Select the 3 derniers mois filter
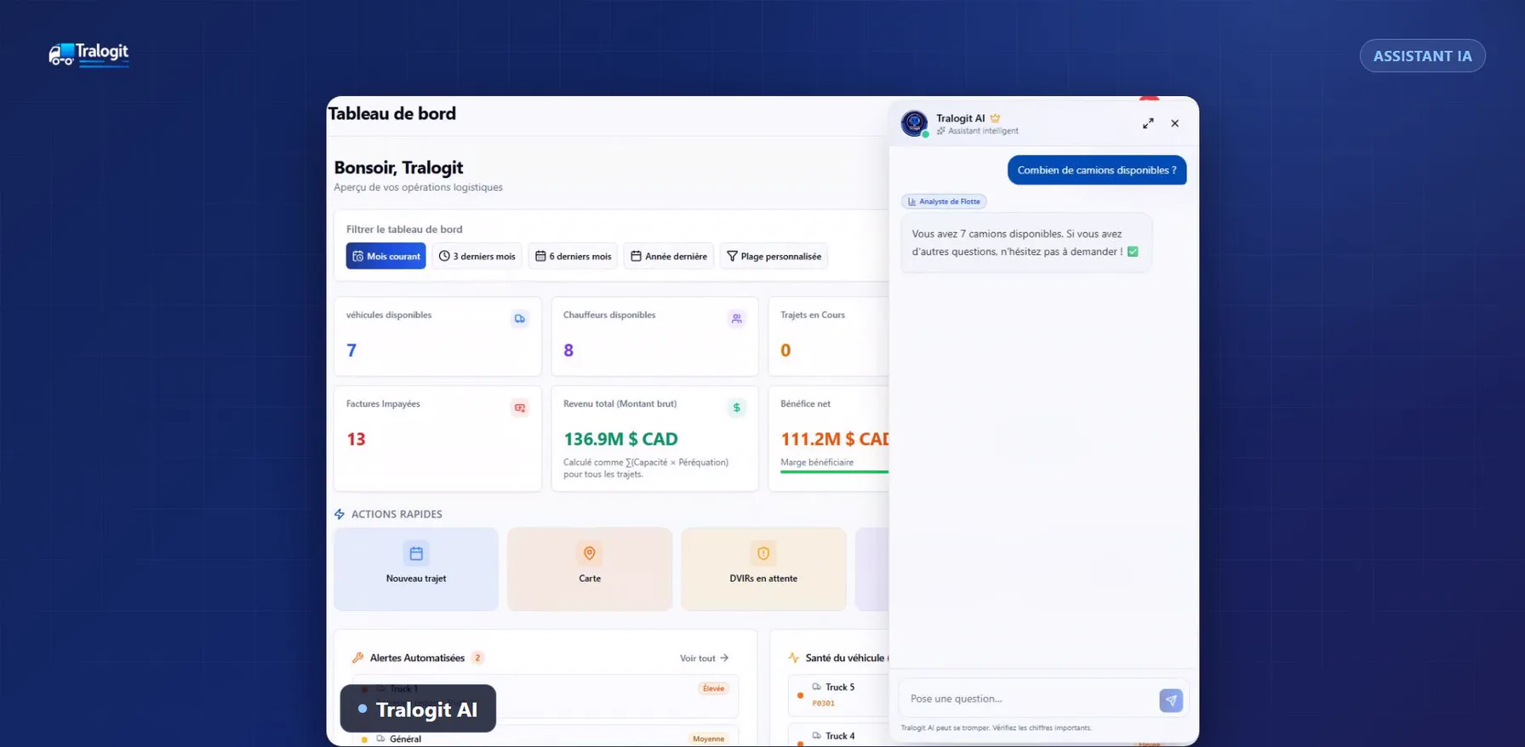Screen dimensions: 1525x747 point(477,256)
